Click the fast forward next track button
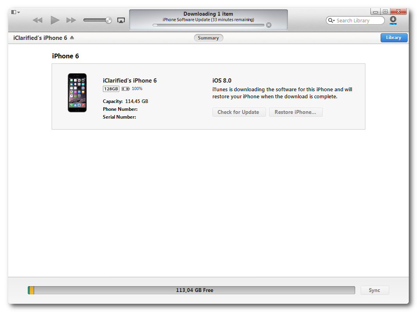The image size is (417, 312). click(x=71, y=20)
